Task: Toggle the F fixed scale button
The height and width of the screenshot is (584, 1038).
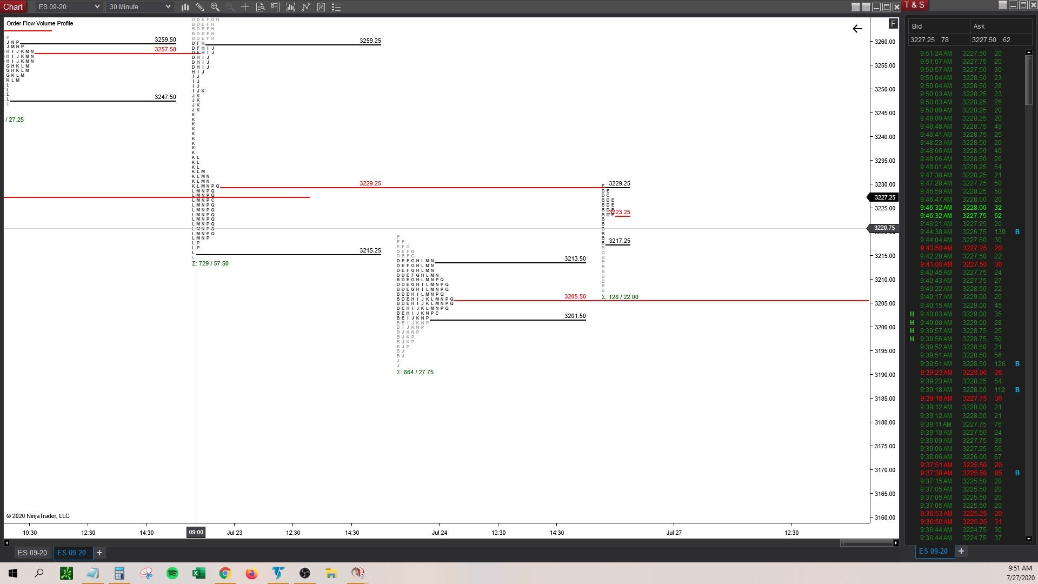Action: click(893, 24)
